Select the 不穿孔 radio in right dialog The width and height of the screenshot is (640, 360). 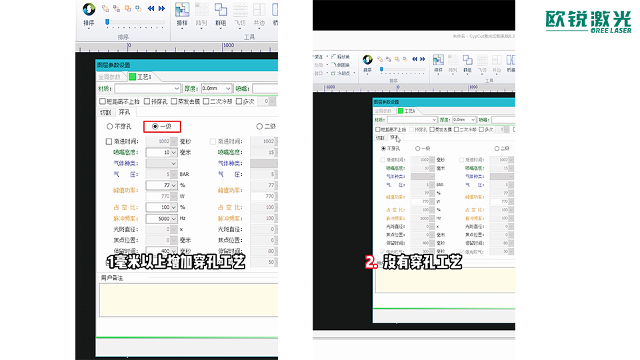pyautogui.click(x=383, y=149)
